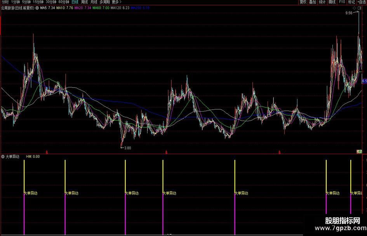Switch to the 周线 weekly tab
Image resolution: width=367 pixels, height=236 pixels.
84,2
